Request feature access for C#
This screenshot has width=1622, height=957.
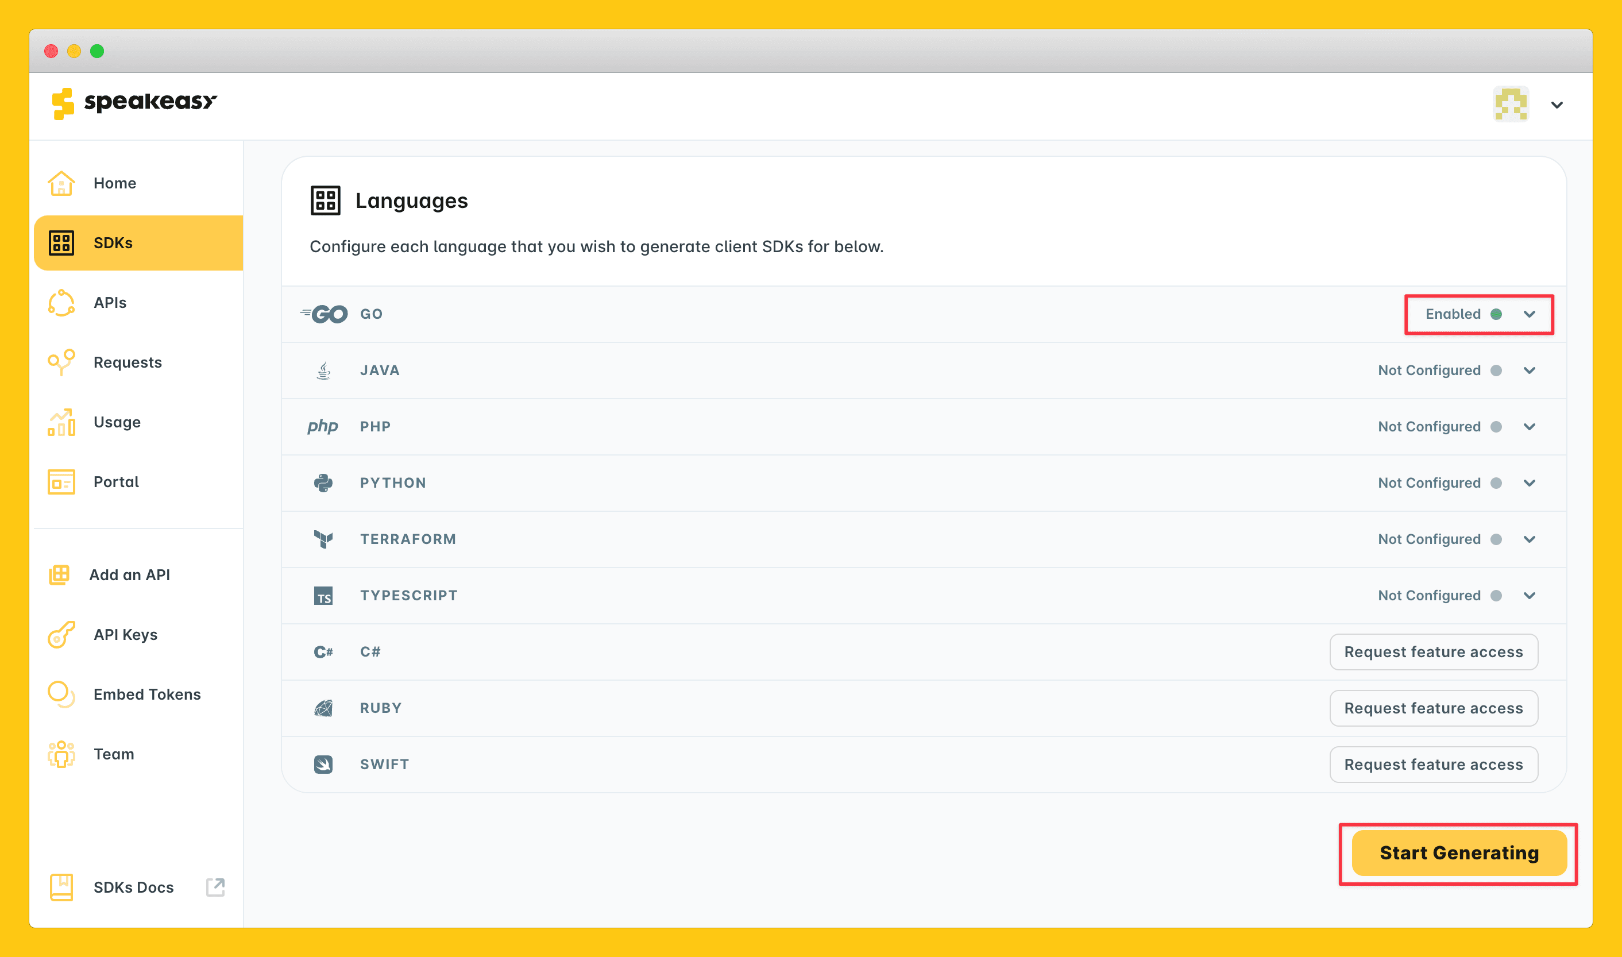1434,652
